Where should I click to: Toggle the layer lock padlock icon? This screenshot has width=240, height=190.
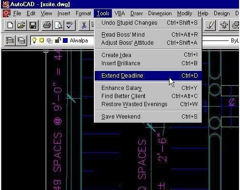tap(58, 40)
